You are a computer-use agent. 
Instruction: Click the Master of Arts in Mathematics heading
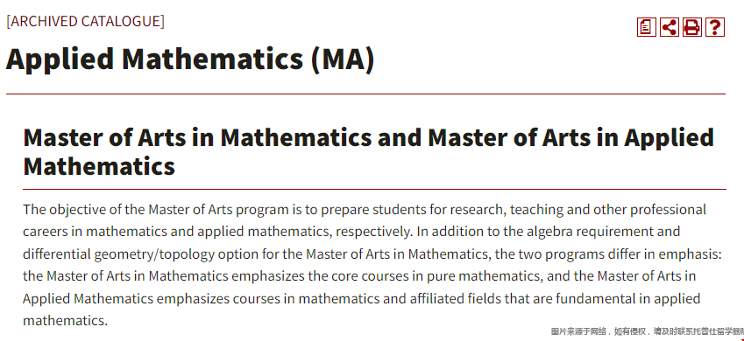(369, 151)
